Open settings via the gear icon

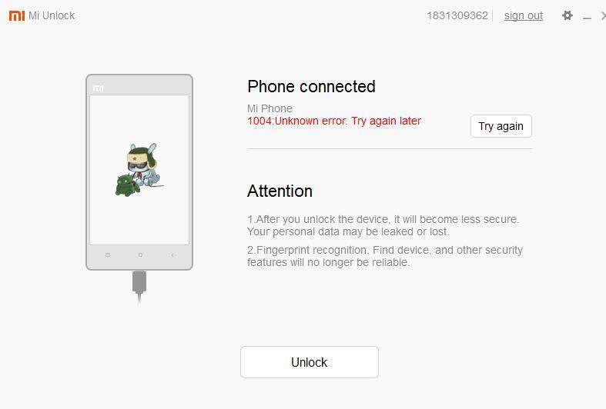567,15
